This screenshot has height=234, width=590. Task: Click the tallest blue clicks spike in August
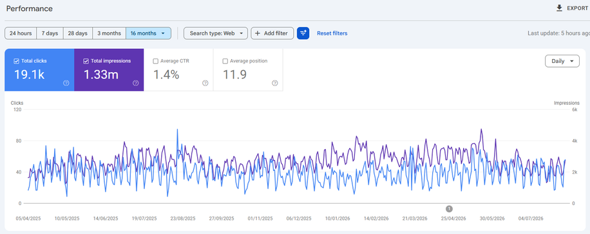[x=177, y=130]
